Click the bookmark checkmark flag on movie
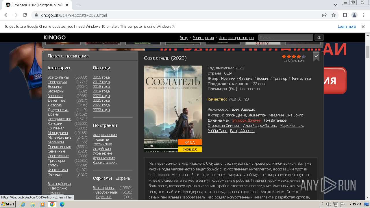Viewport: 370px width, 208px height. (317, 56)
